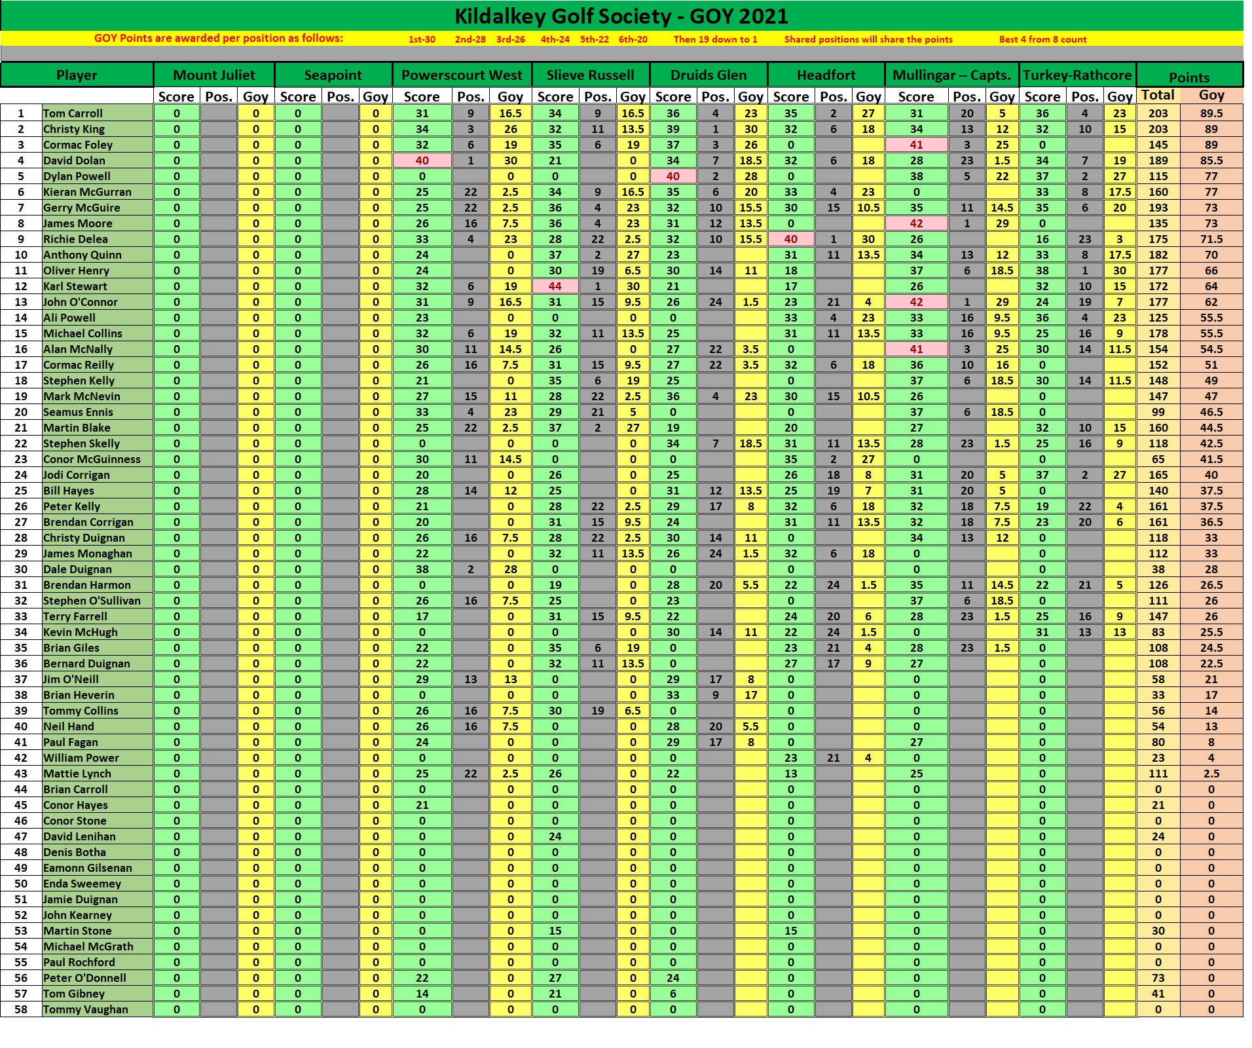
Task: Click row number 58 in the ranking column
Action: [x=21, y=1009]
